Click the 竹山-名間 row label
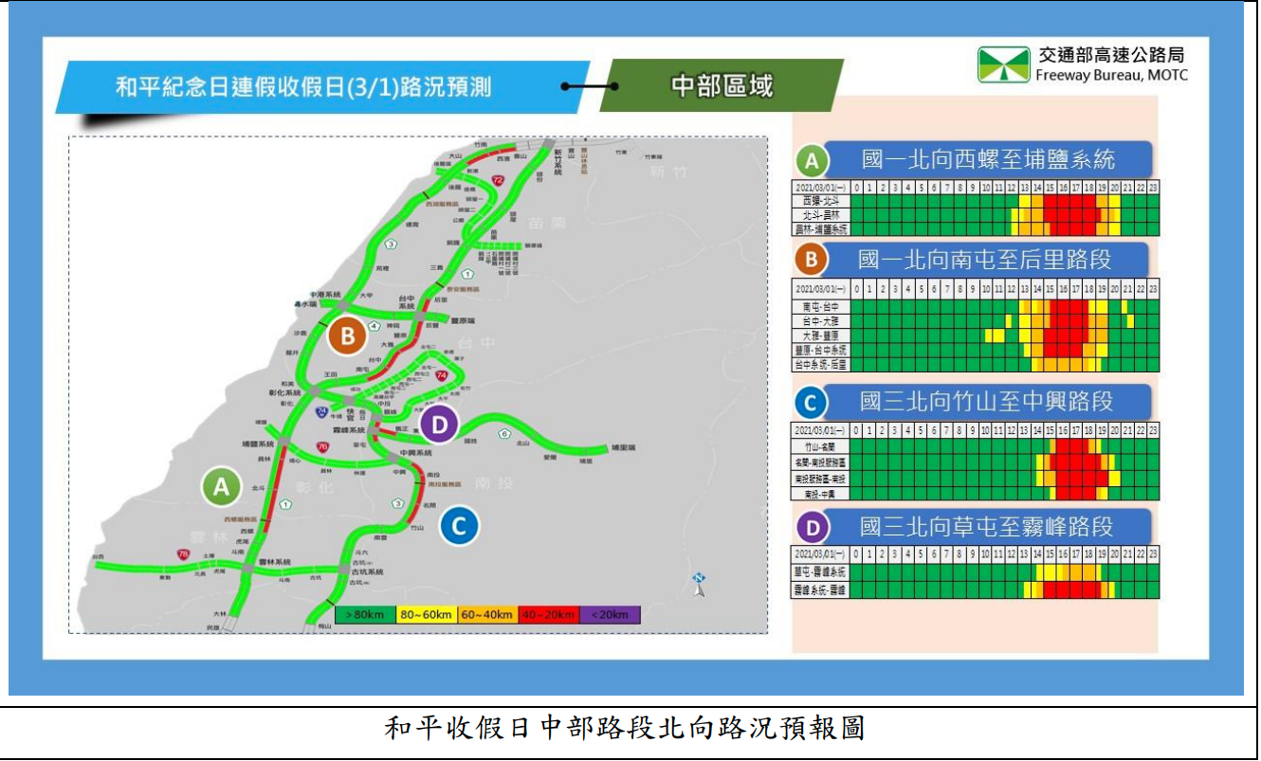 pos(822,444)
